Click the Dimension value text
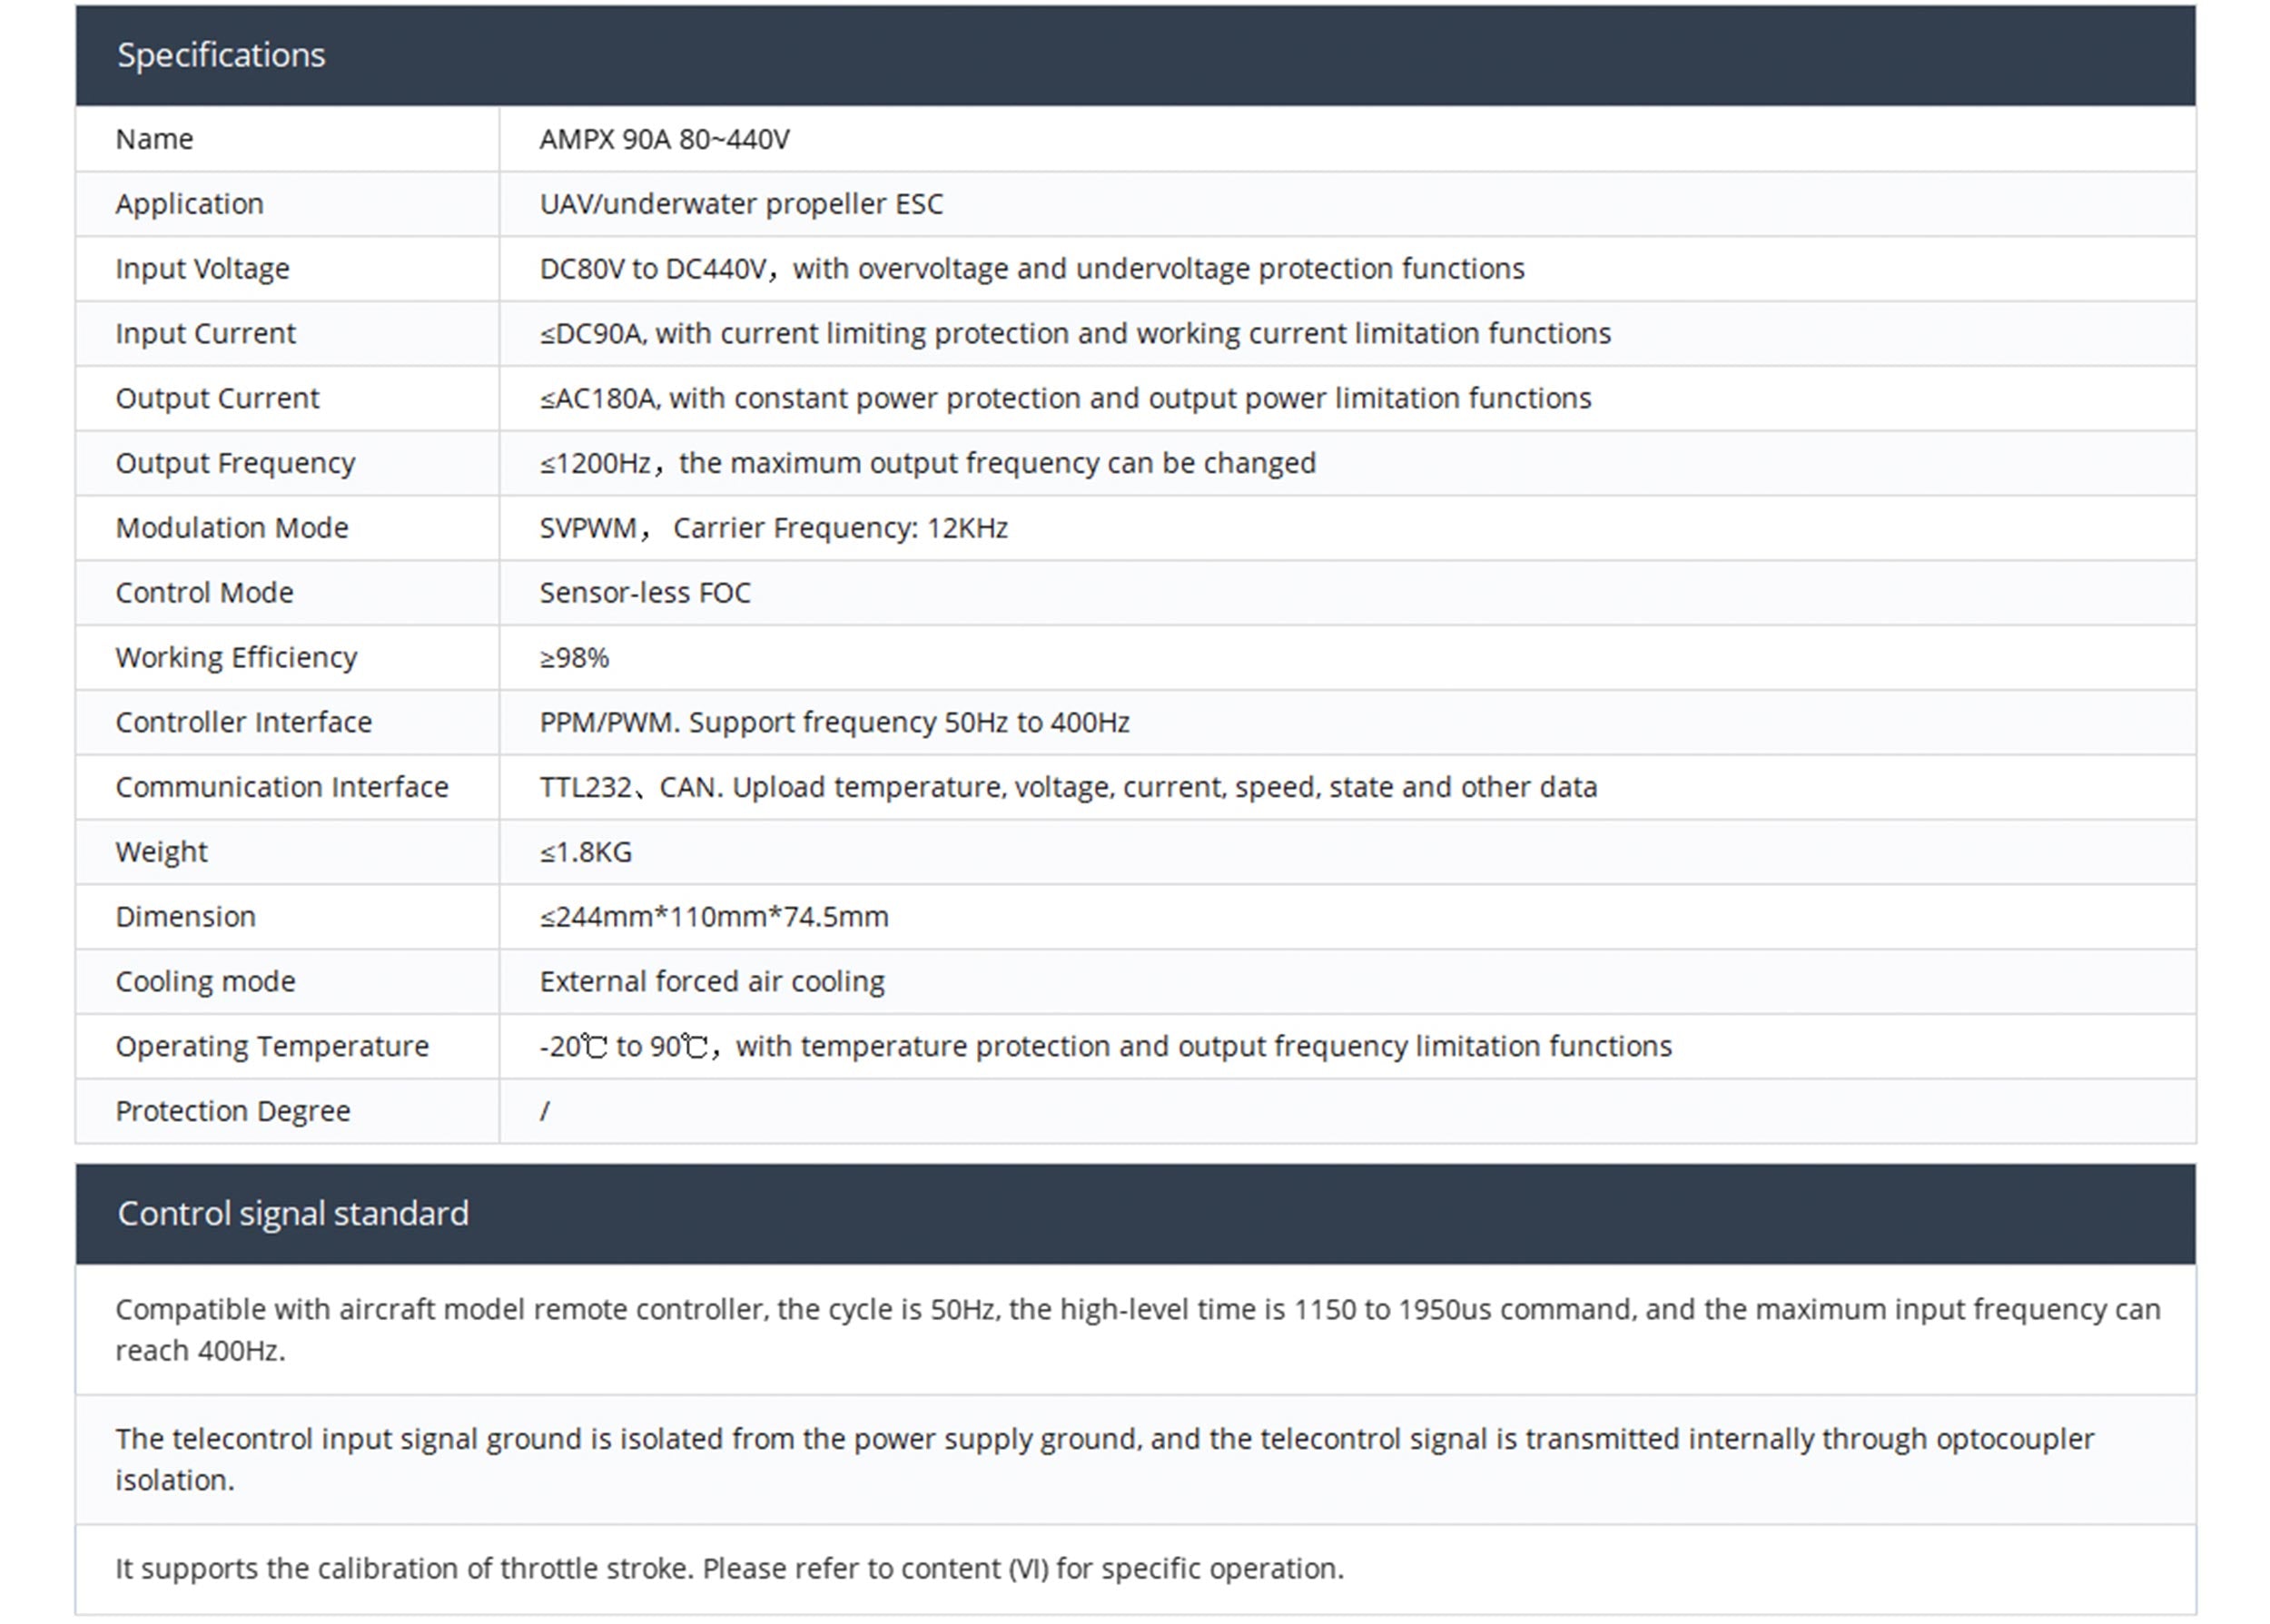Image resolution: width=2270 pixels, height=1624 pixels. point(714,917)
